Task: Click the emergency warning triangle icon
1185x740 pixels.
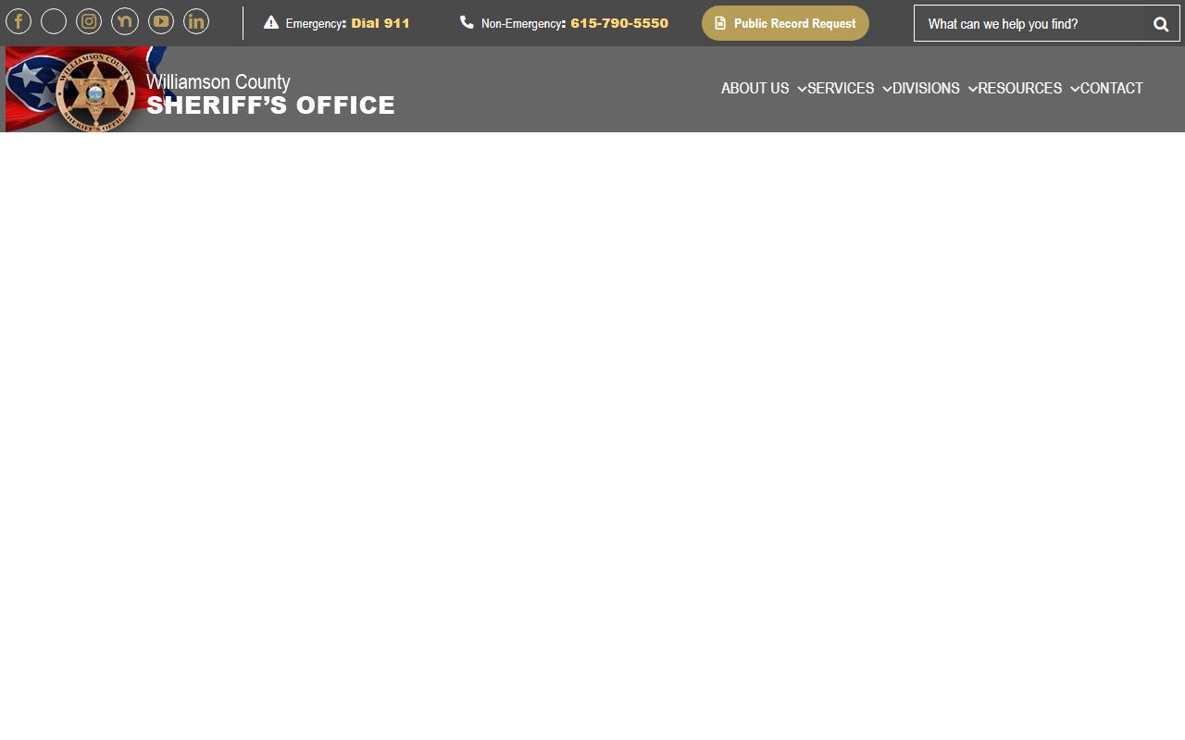Action: [271, 22]
